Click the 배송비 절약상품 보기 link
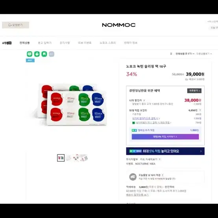The width and height of the screenshot is (218, 218). point(137,195)
